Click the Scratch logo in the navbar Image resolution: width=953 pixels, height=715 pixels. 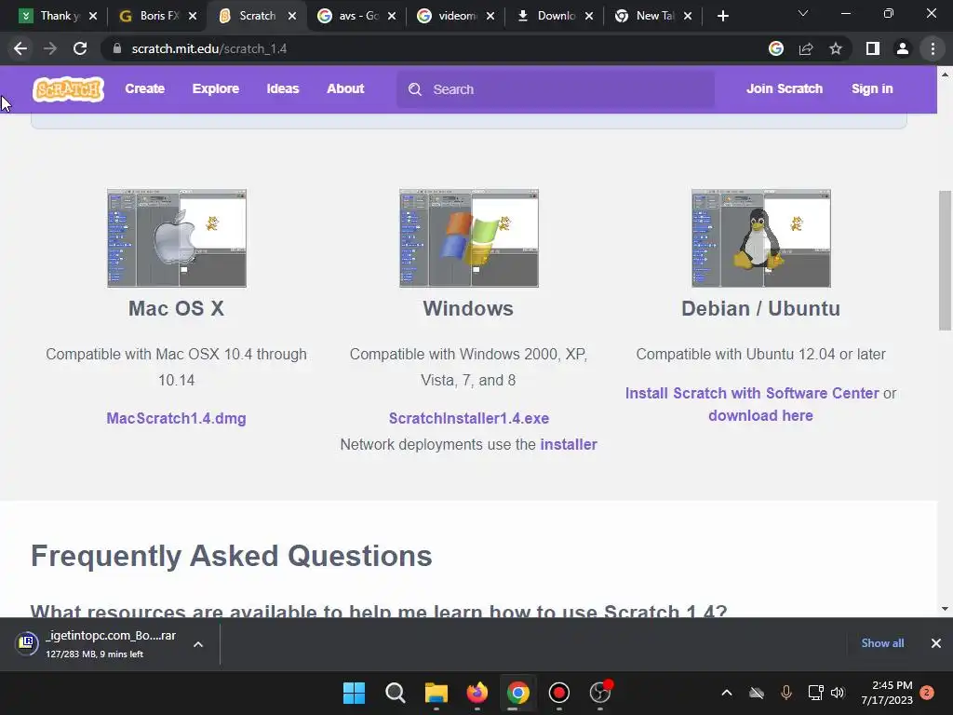click(68, 88)
